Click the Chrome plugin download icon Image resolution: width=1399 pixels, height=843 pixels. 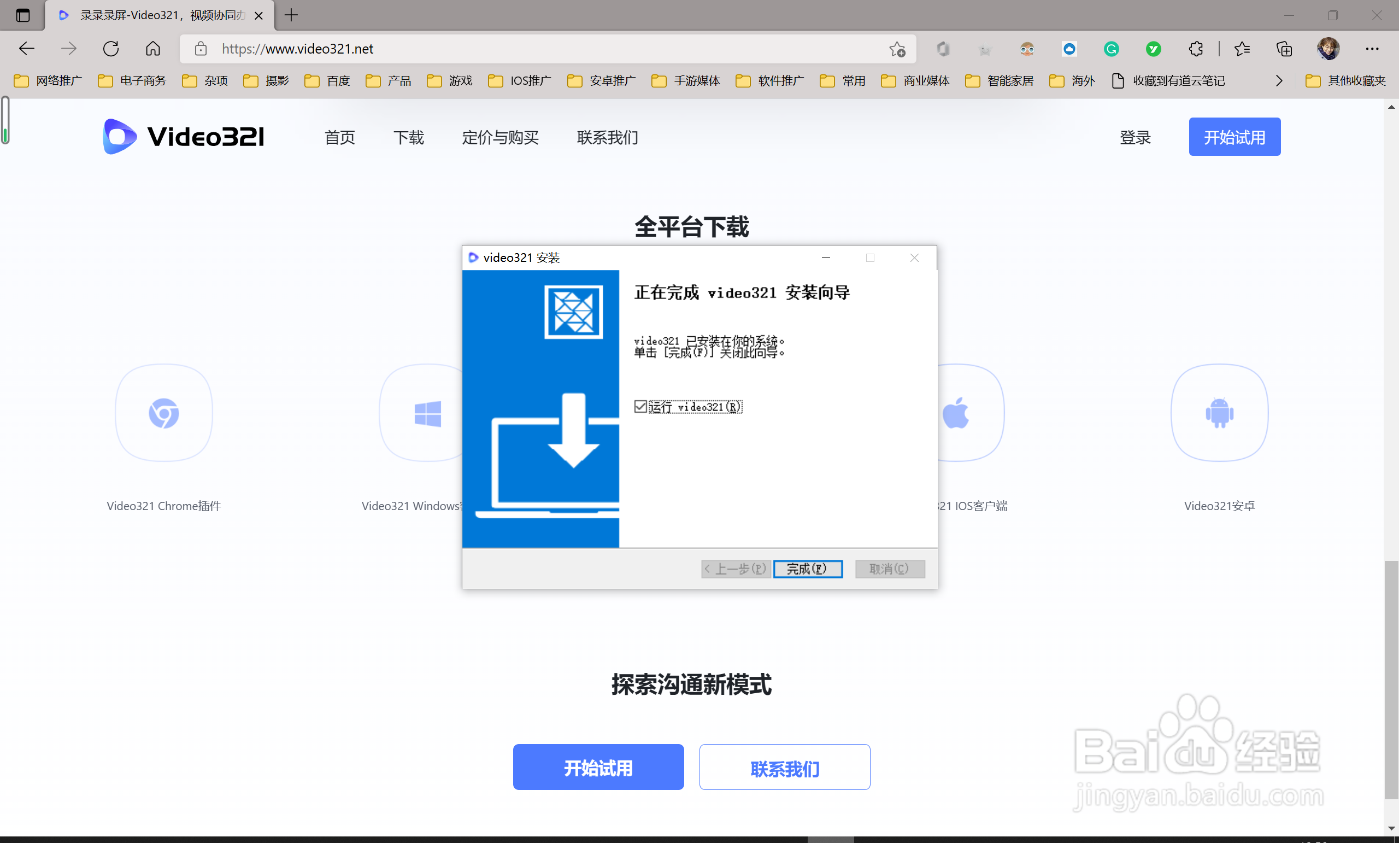[x=163, y=413]
